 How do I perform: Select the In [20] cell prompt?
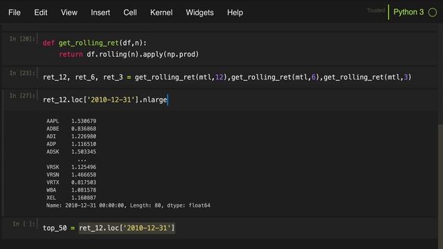[x=22, y=39]
